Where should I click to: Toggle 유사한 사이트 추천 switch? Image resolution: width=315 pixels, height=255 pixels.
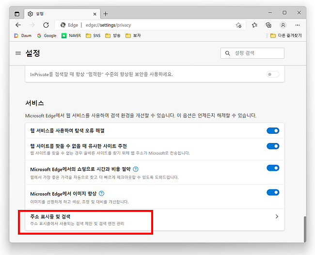(273, 146)
